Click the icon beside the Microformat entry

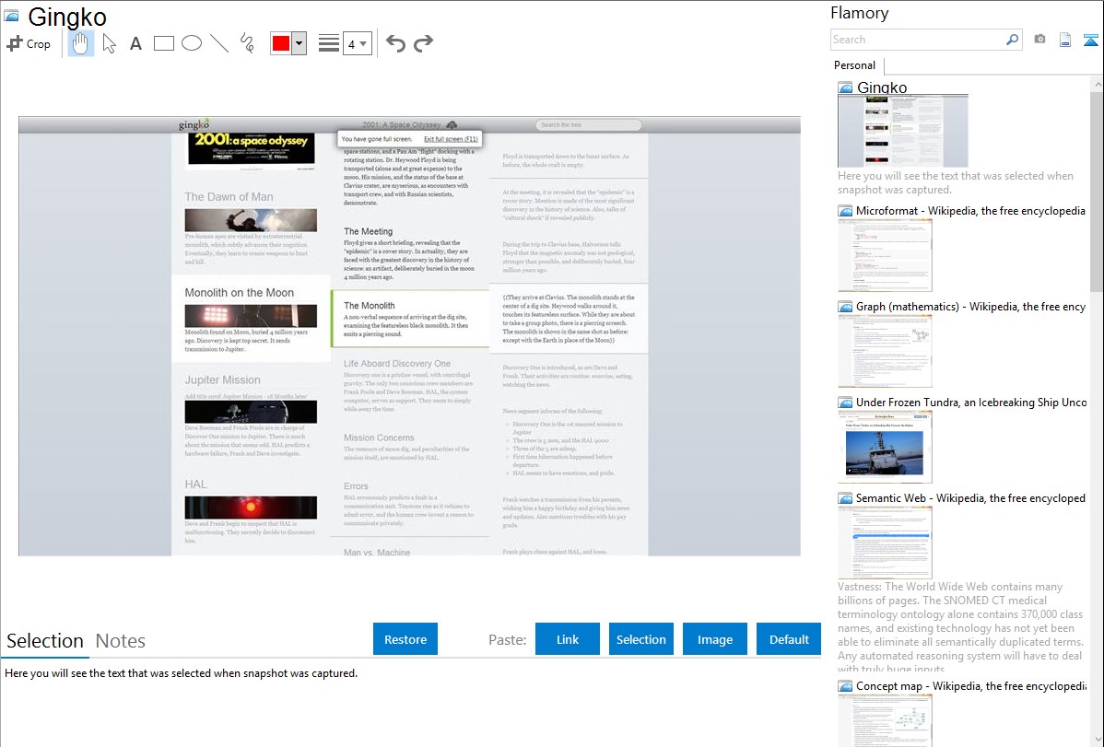(x=845, y=211)
